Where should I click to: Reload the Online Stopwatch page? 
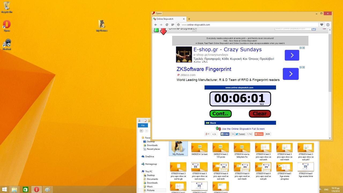tap(167, 25)
